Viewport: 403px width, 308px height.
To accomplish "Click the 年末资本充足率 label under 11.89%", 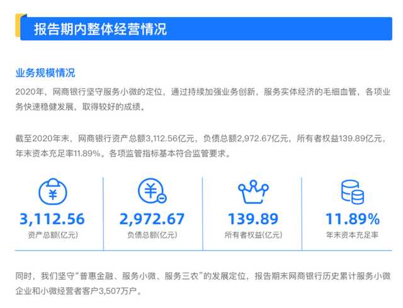I will pos(352,235).
